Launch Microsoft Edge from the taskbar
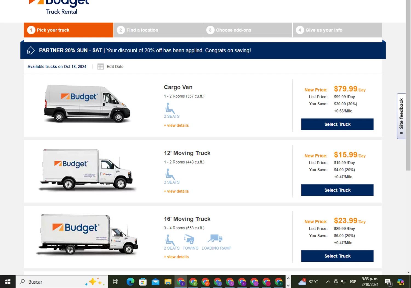 (x=130, y=282)
